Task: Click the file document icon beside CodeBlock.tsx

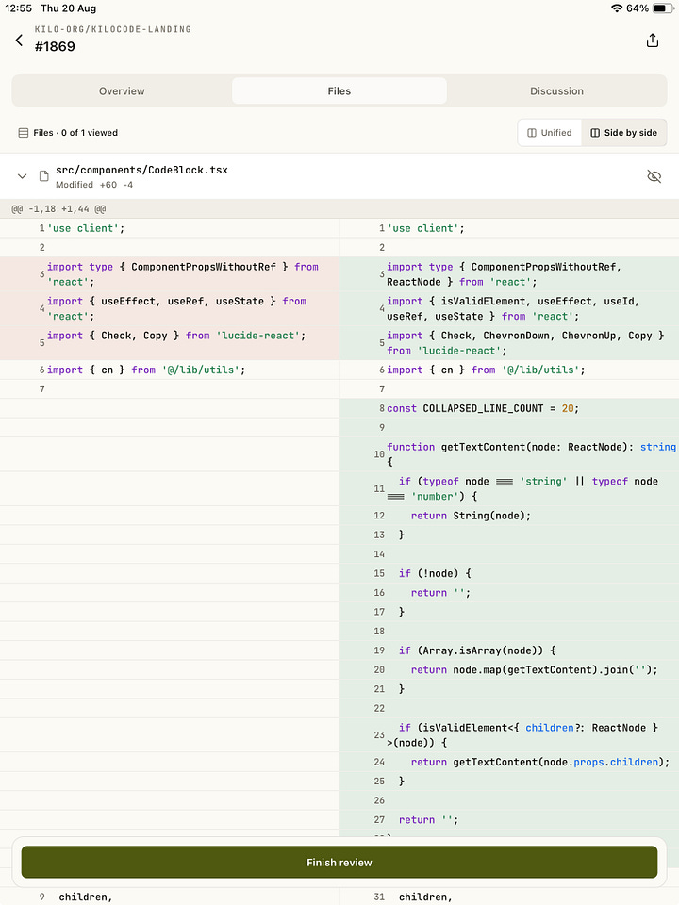Action: point(44,176)
